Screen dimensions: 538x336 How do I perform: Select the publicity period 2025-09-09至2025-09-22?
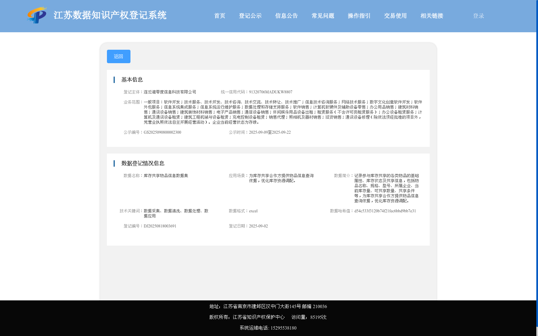coord(270,132)
